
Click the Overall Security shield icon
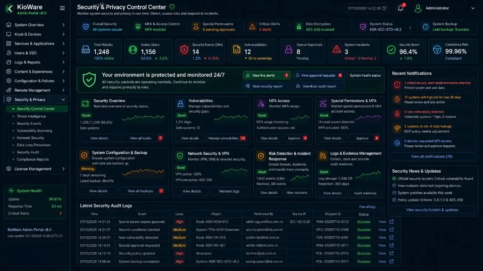pos(86,27)
